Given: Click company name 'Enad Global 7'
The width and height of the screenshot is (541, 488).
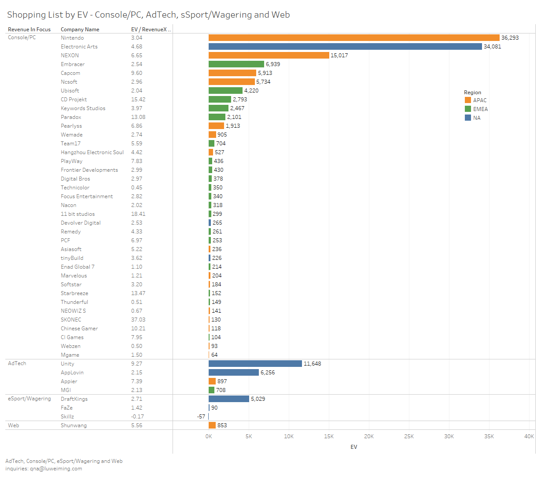Looking at the screenshot, I should pyautogui.click(x=77, y=267).
